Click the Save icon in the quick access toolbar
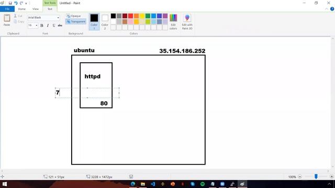The image size is (335, 188). (10, 3)
